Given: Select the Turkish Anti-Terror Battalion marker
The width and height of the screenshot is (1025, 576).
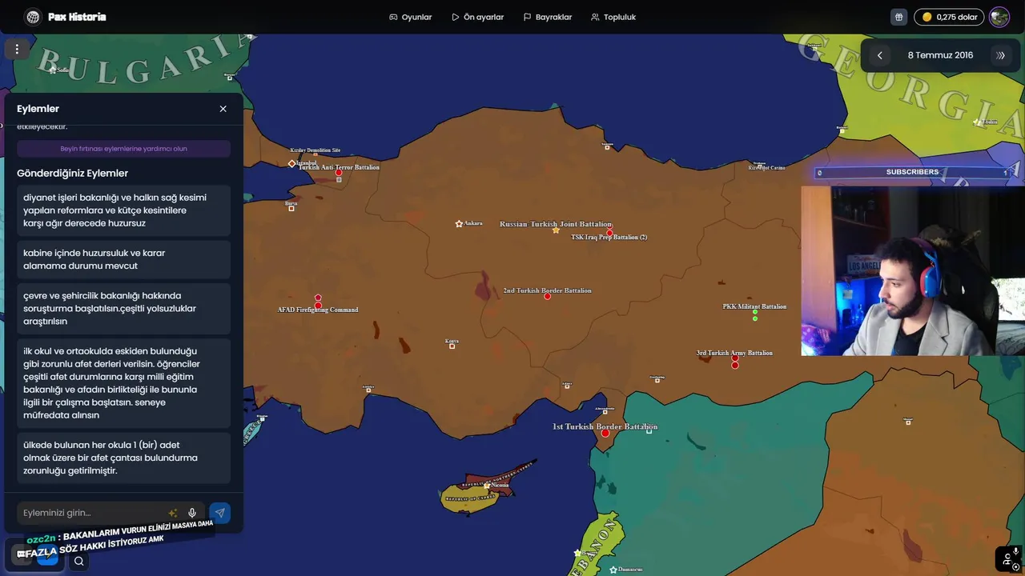Looking at the screenshot, I should pos(339,173).
